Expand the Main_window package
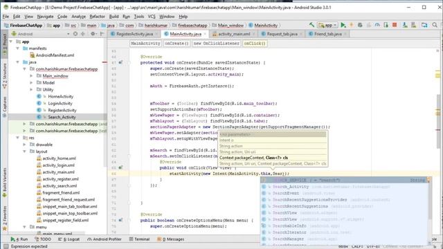Viewport: 443px width, 249px height. (x=31, y=75)
